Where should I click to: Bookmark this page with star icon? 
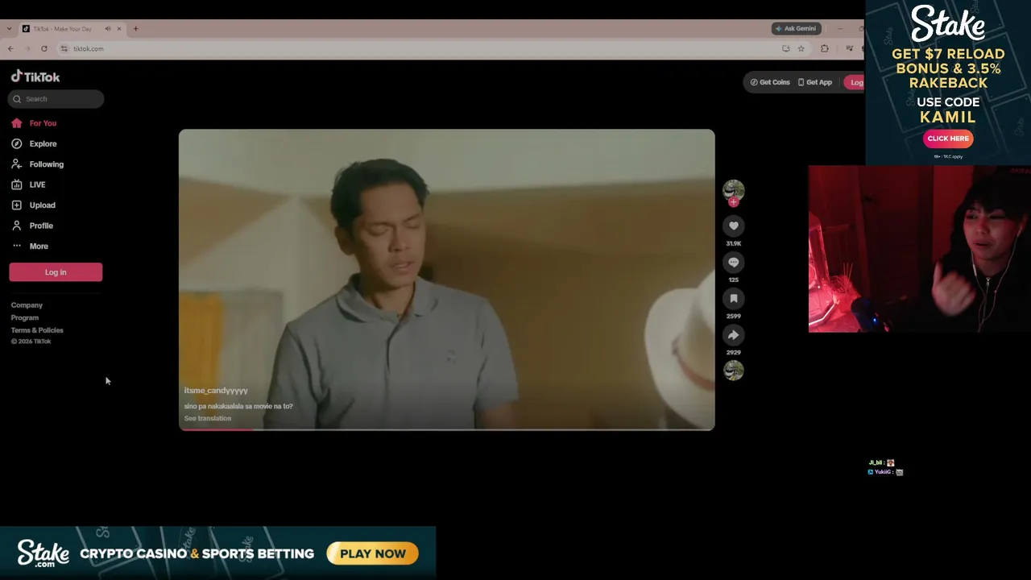[x=801, y=48]
